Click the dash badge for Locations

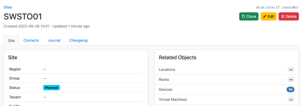pos(291,70)
